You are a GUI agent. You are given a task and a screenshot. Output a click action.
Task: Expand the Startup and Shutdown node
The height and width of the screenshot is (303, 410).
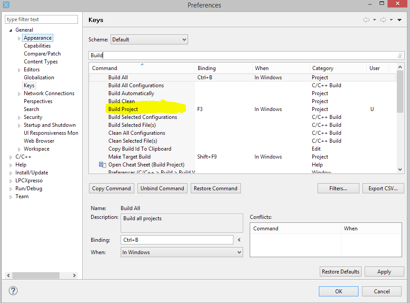click(19, 126)
